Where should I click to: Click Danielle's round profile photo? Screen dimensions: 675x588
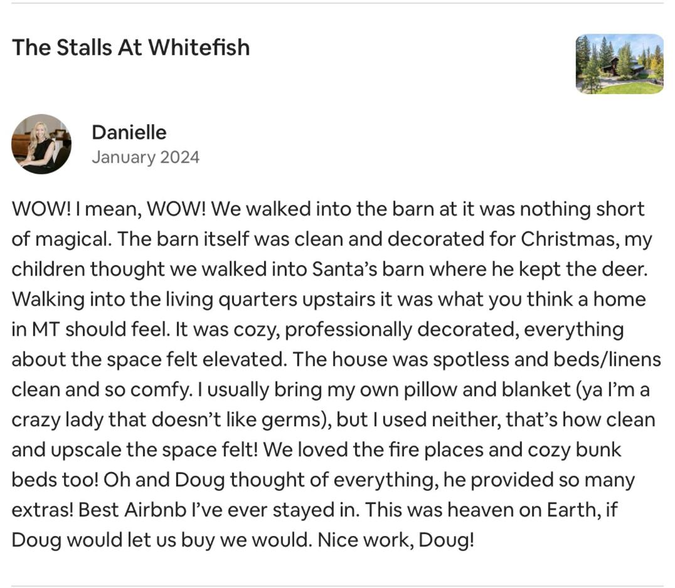click(x=41, y=144)
